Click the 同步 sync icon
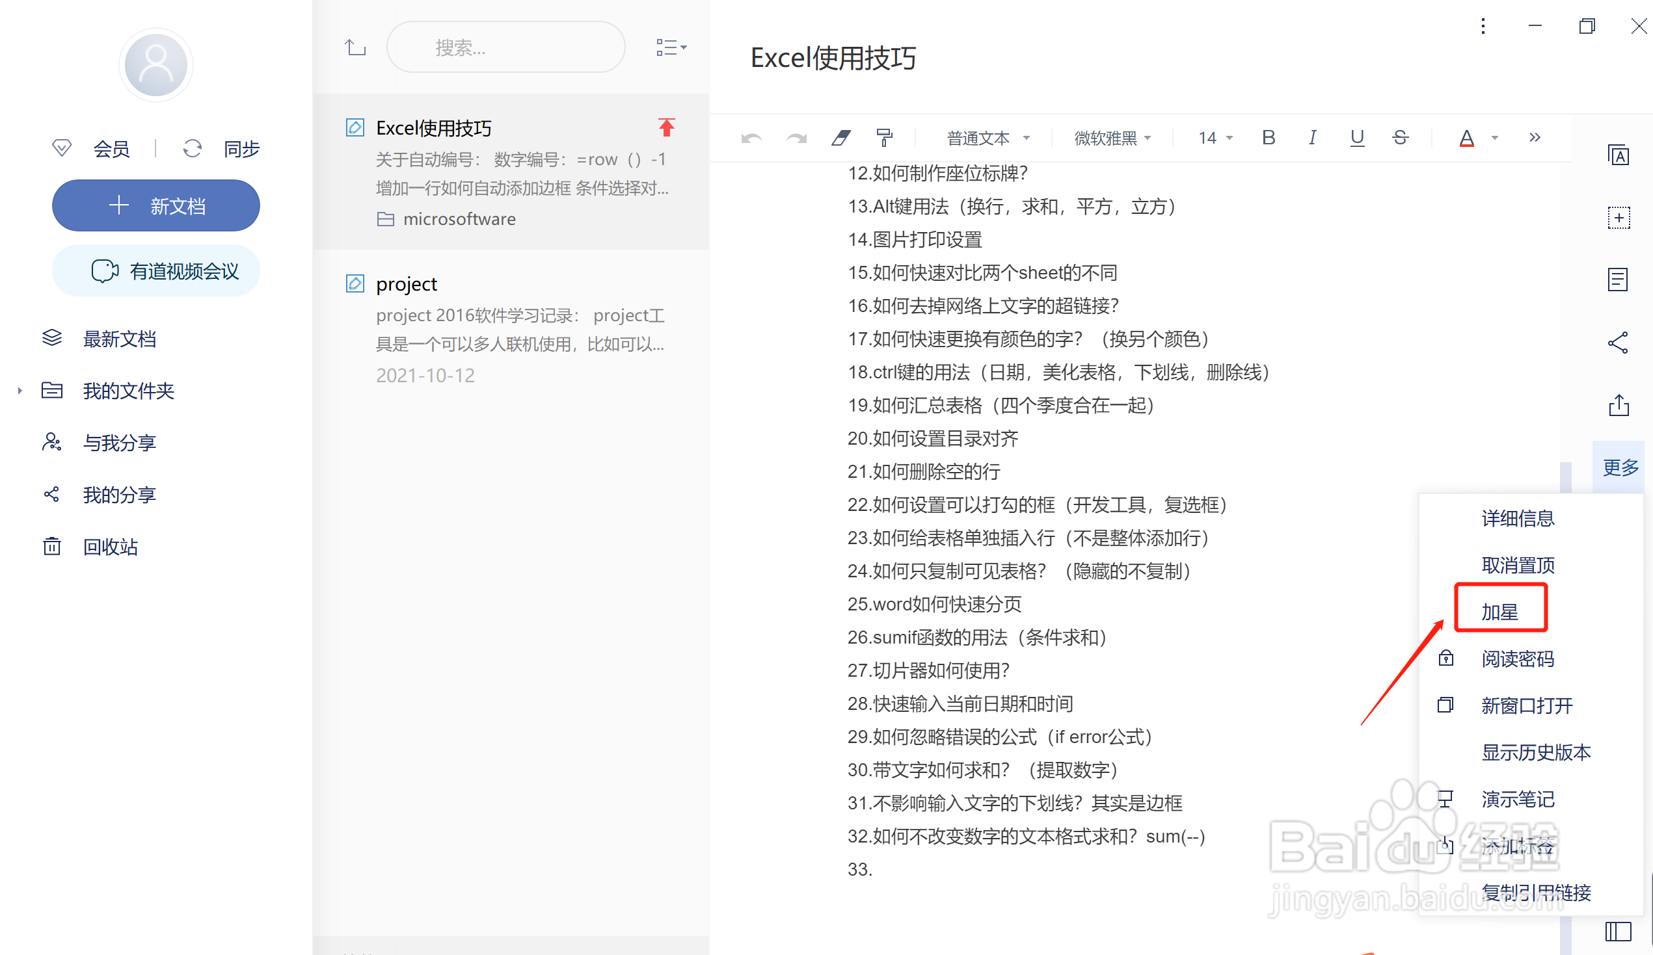 click(x=192, y=149)
